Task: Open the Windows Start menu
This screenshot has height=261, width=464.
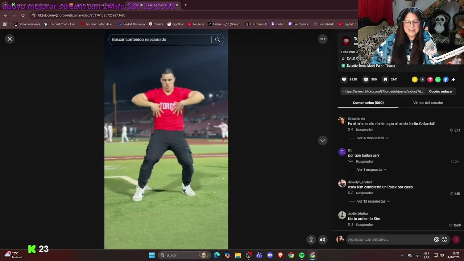Action: 152,255
